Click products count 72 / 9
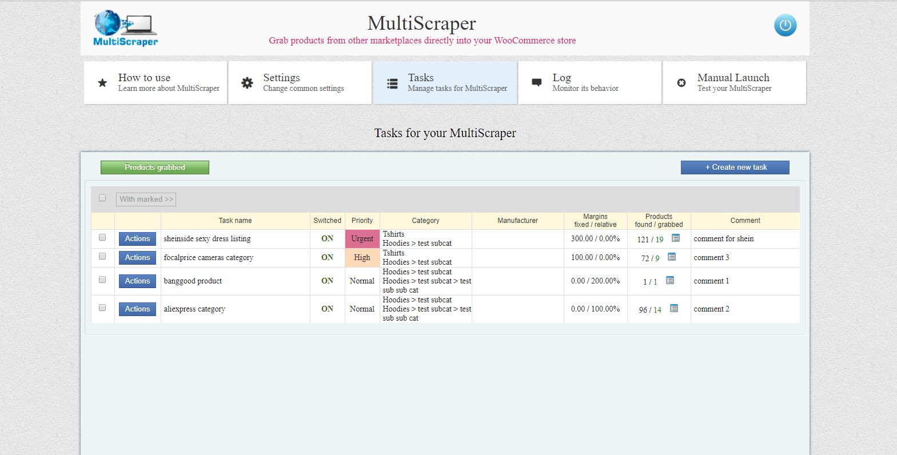This screenshot has width=897, height=455. (x=651, y=259)
